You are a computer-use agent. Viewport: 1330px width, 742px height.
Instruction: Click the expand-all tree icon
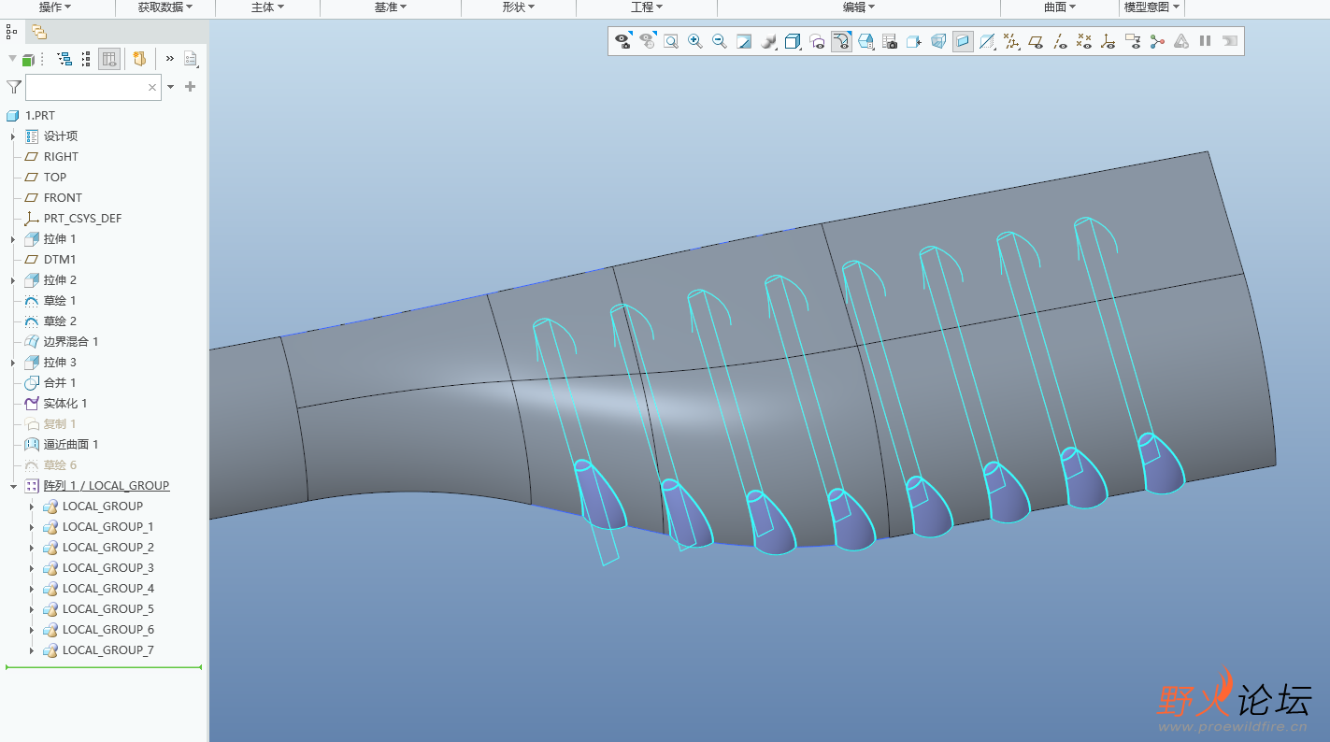[64, 59]
